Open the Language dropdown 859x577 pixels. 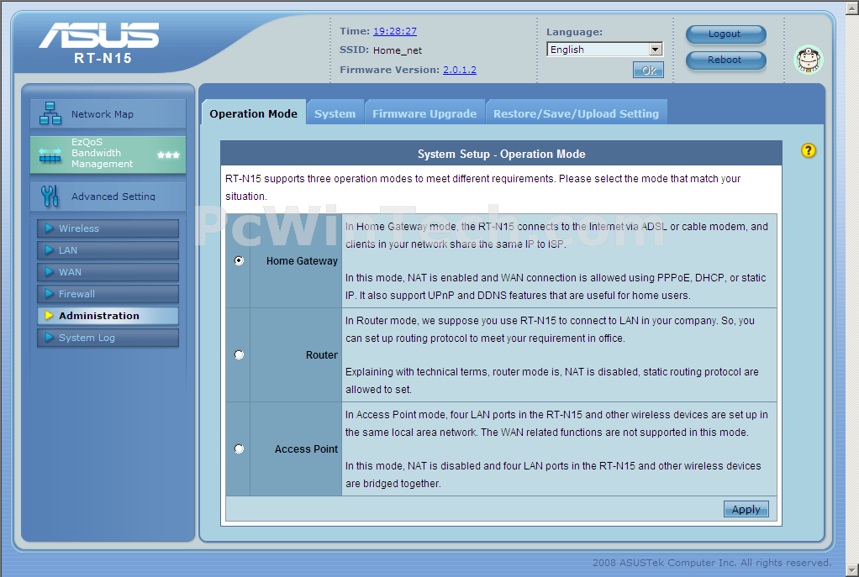click(605, 50)
